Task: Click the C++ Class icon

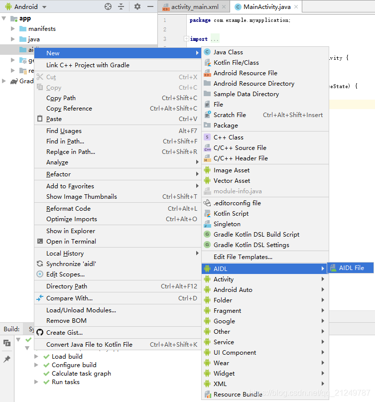Action: (x=207, y=137)
